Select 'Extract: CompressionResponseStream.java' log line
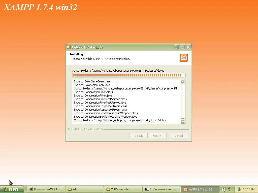The height and width of the screenshot is (193, 258). pos(100,110)
